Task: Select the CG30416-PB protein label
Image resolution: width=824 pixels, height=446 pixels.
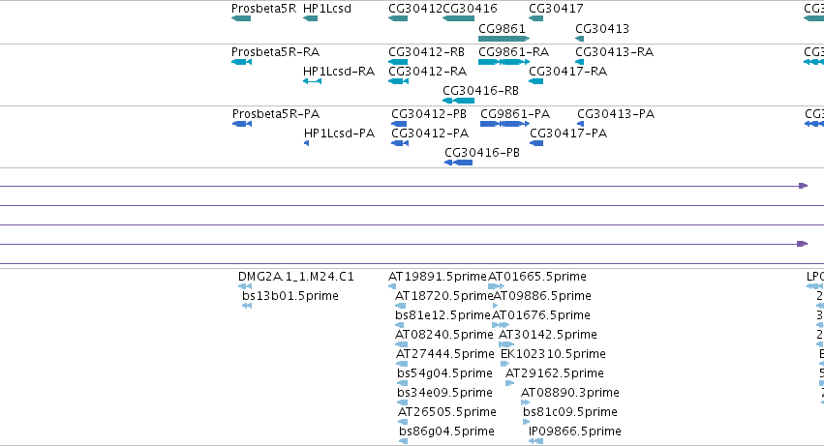Action: click(482, 153)
